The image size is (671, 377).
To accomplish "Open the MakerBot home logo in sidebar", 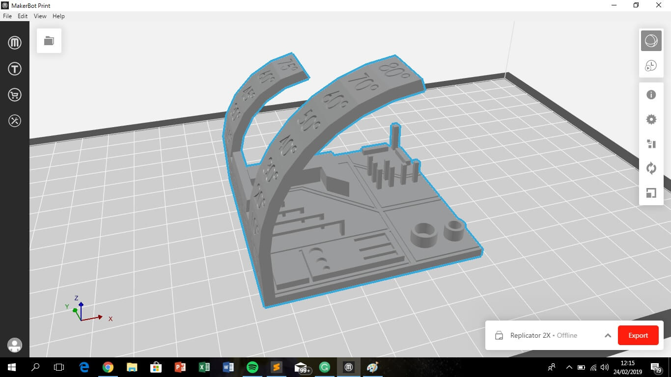I will pos(15,43).
